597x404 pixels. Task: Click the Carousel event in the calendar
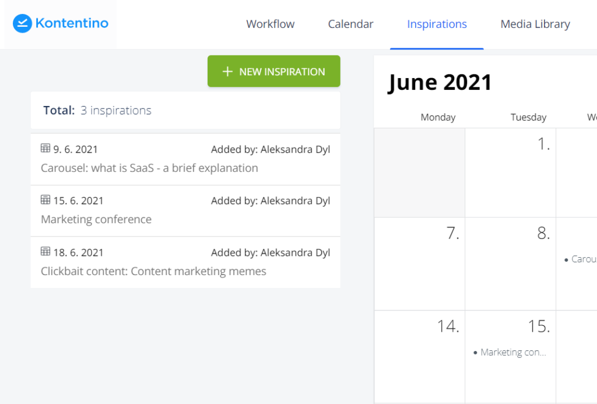[x=581, y=259]
